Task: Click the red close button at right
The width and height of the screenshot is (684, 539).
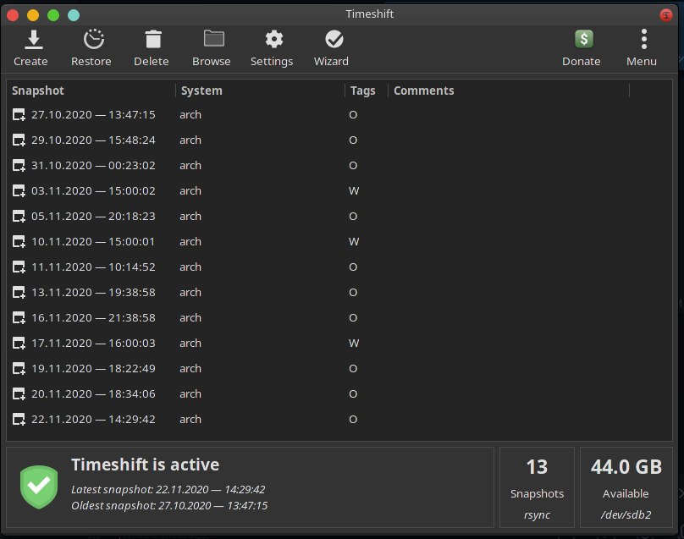Action: [665, 15]
